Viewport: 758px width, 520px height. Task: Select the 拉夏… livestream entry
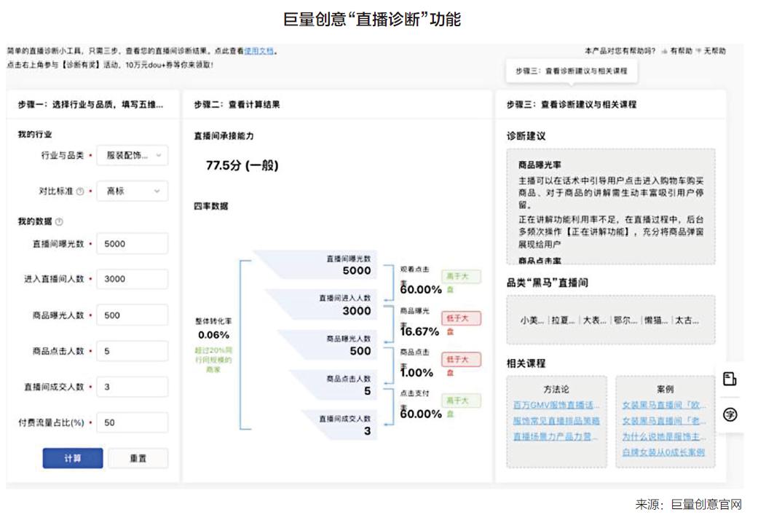pyautogui.click(x=563, y=320)
